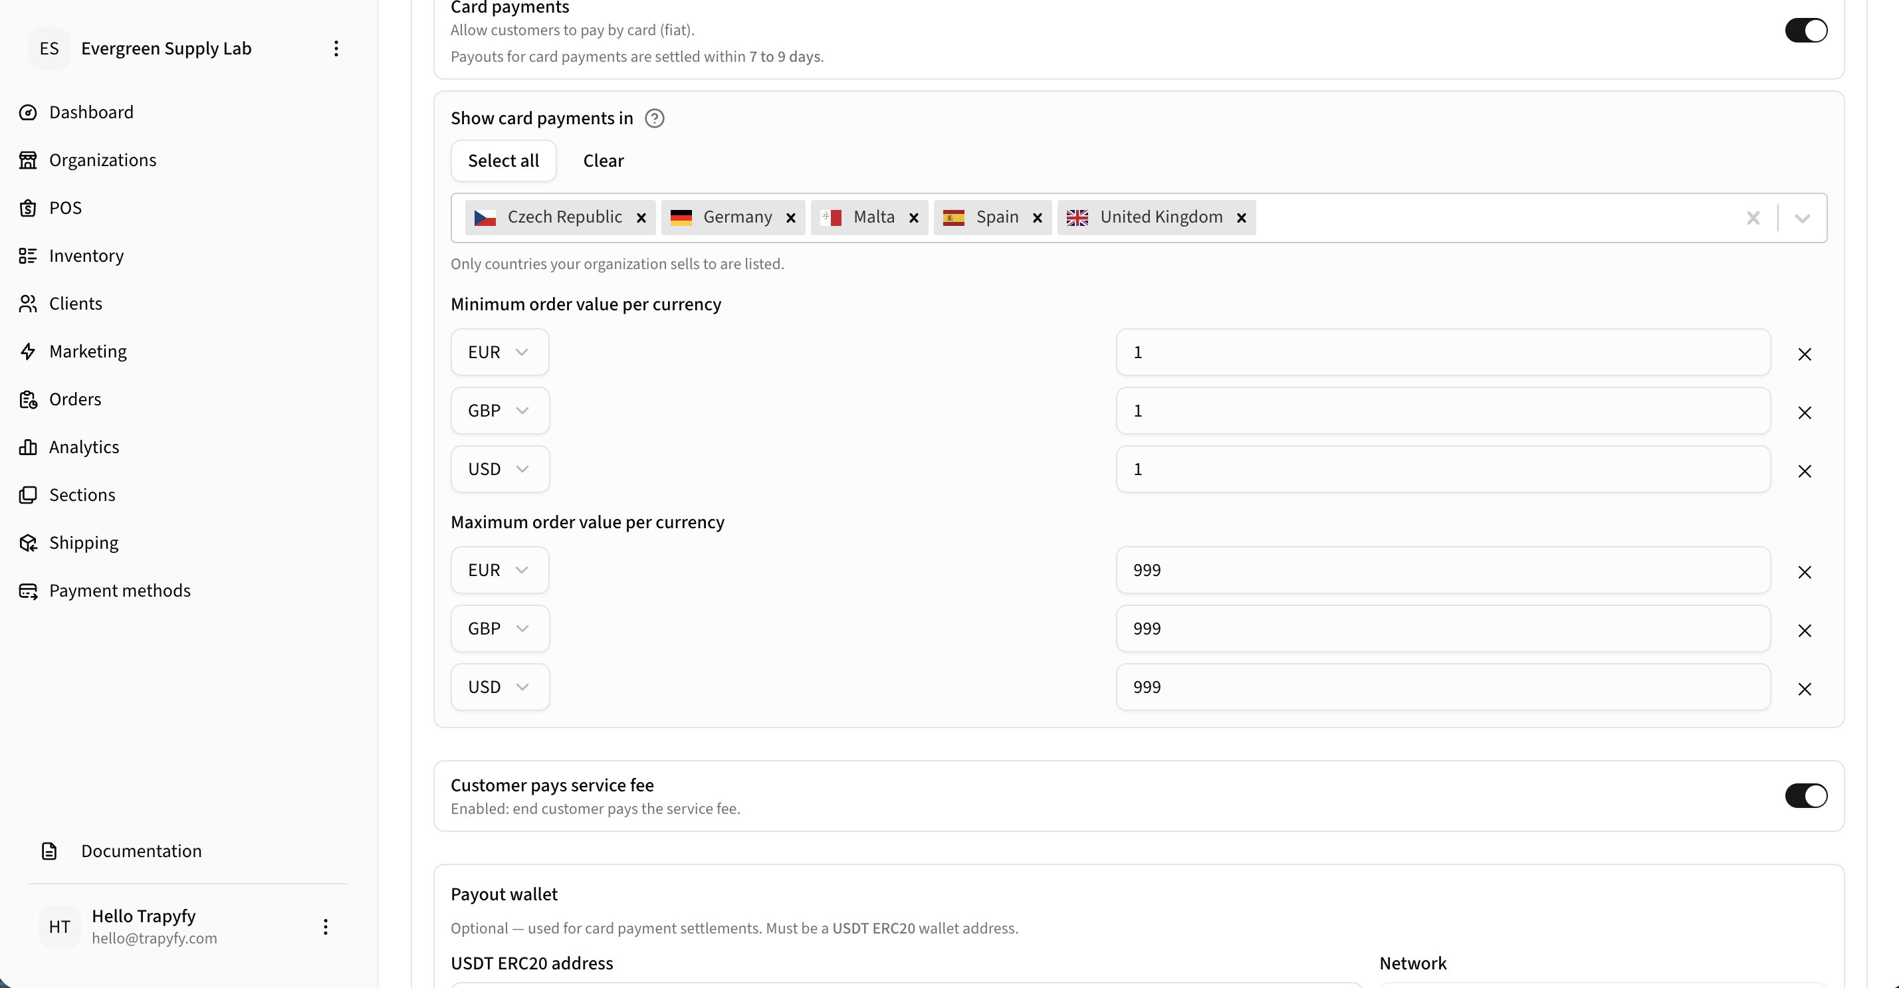
Task: Open Documentation link
Action: coord(142,851)
